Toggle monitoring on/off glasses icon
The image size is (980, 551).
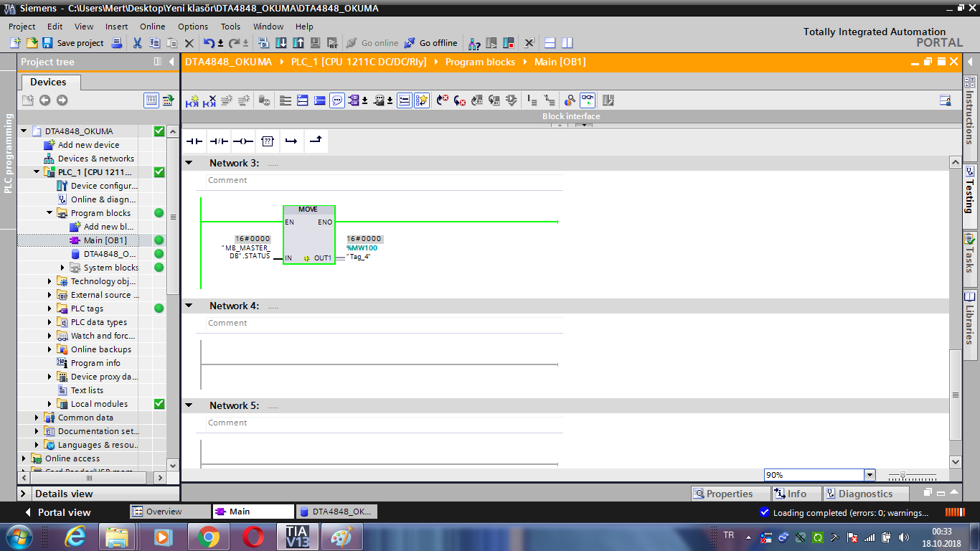588,100
